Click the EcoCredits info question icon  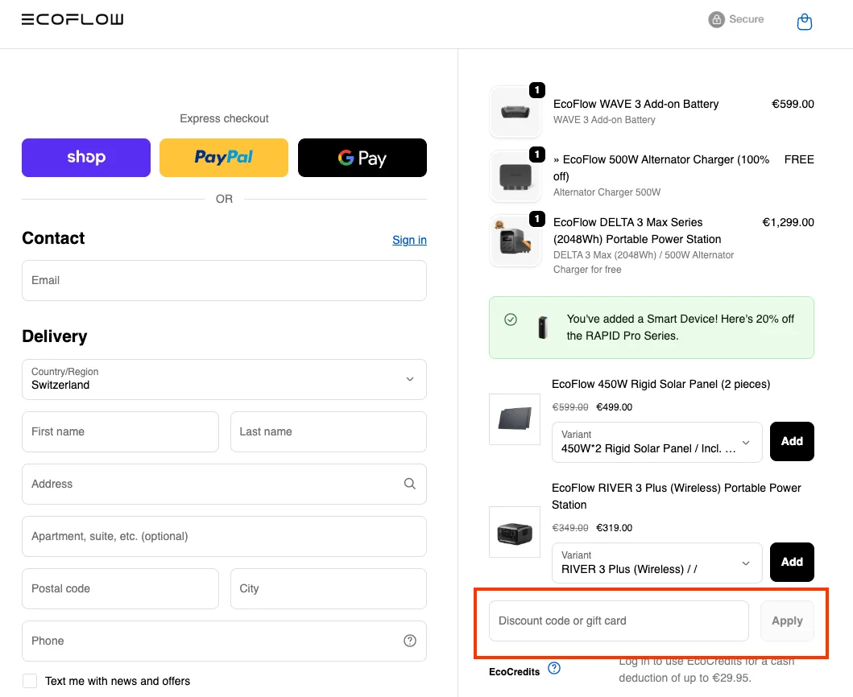554,668
